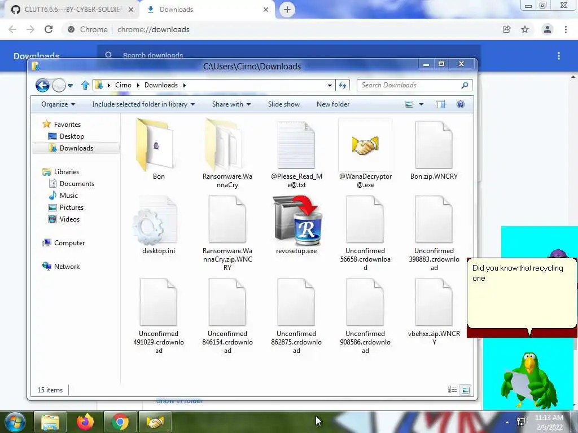
Task: Click the change view icon in toolbar
Action: click(409, 104)
